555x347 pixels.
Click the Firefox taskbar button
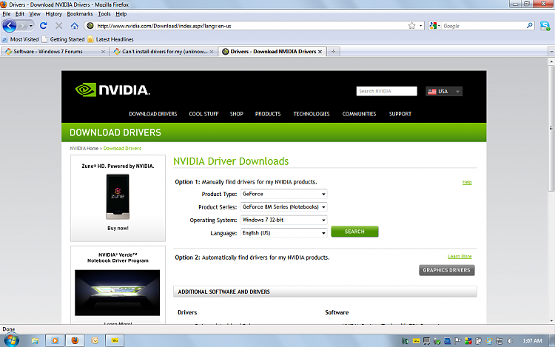pos(75,340)
